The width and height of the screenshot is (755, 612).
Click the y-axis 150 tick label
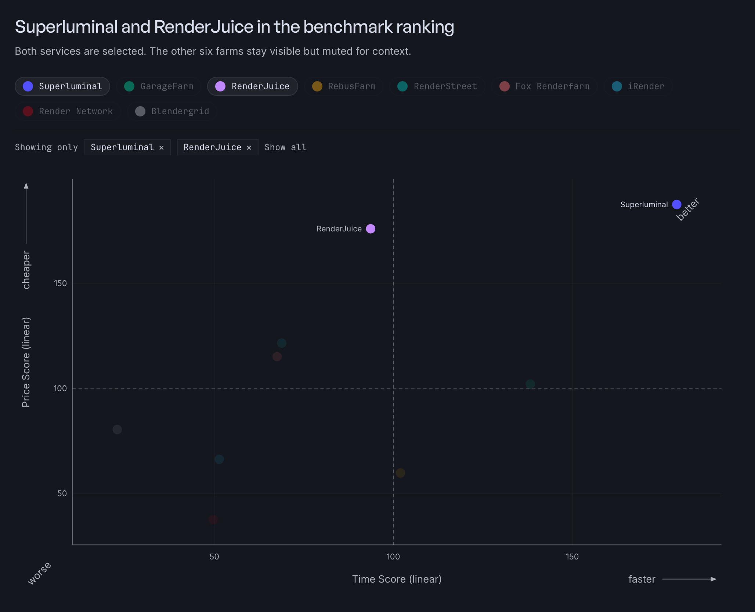(61, 284)
